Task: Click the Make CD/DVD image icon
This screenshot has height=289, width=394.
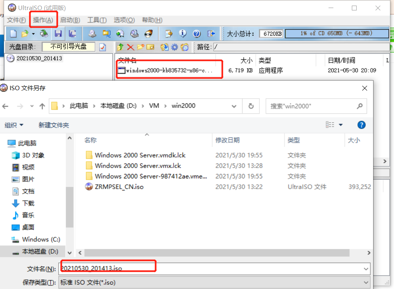Action: point(92,33)
